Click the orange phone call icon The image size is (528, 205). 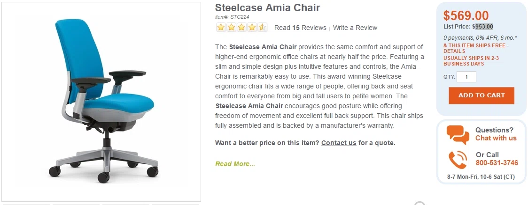[458, 160]
